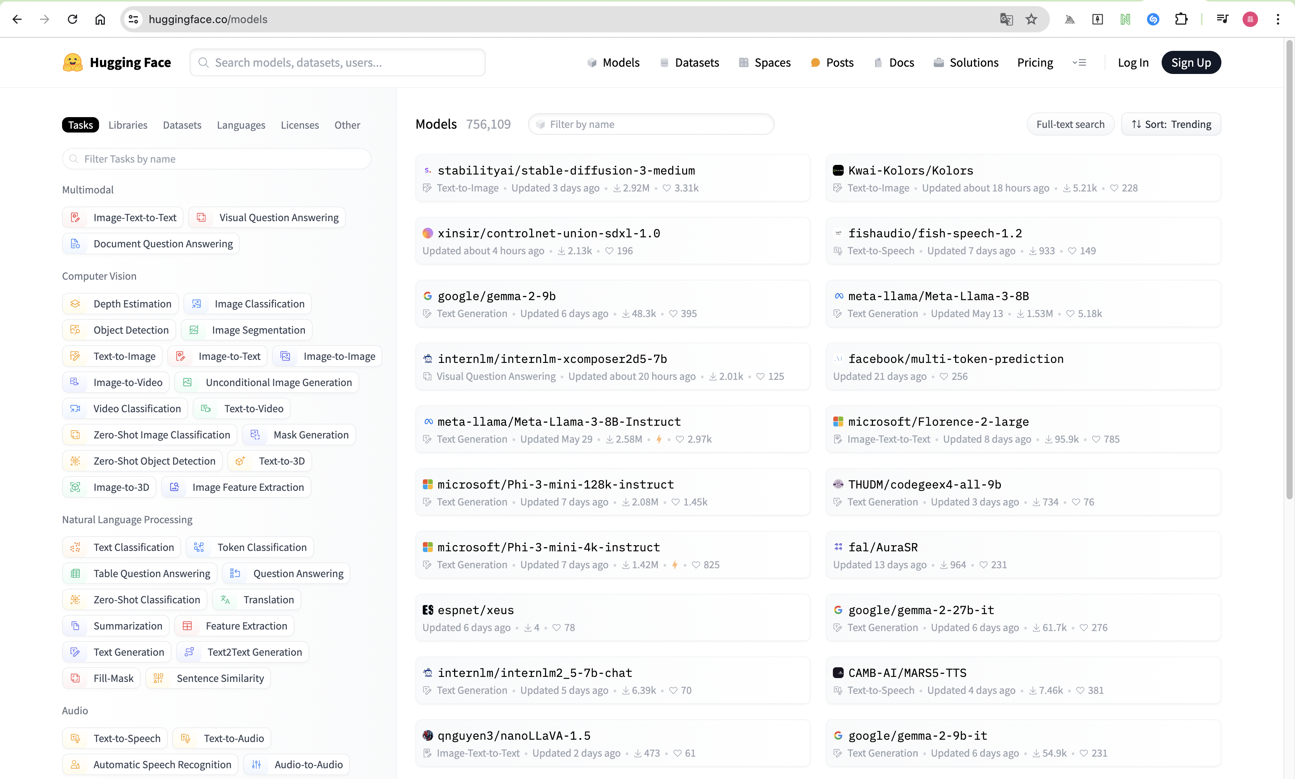Click the Microsoft logo beside Phi-3-mini-4k-instruct
The width and height of the screenshot is (1295, 779).
(x=427, y=547)
